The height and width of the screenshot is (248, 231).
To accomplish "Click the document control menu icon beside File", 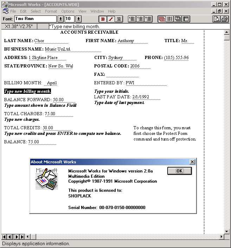I will point(6,11).
